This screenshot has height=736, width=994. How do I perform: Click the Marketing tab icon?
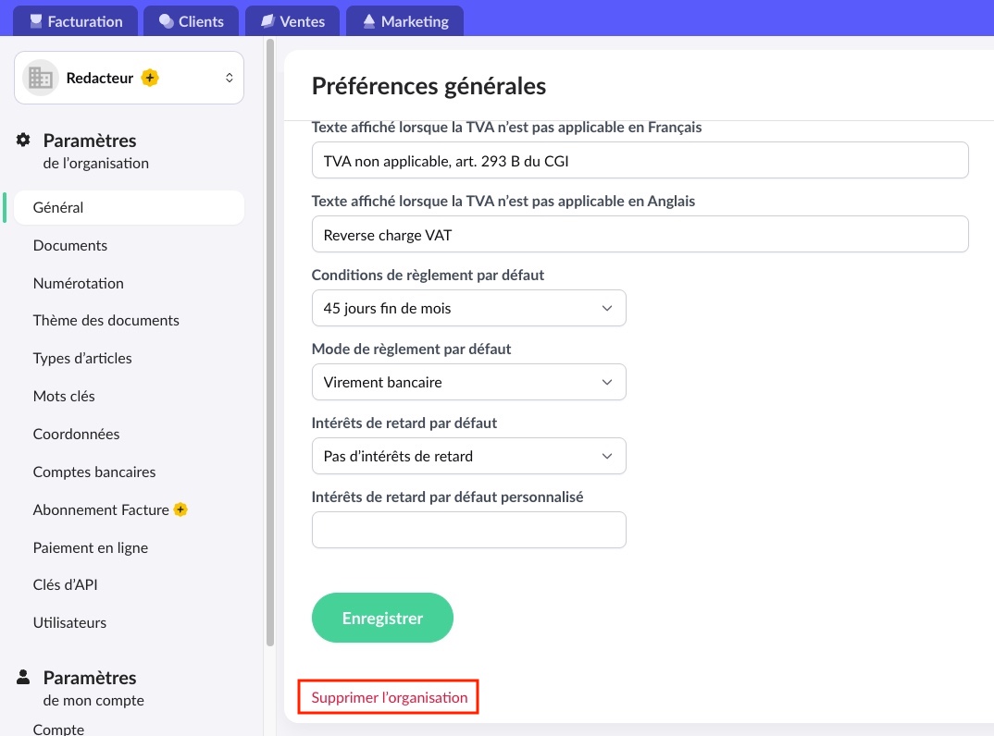pyautogui.click(x=369, y=21)
